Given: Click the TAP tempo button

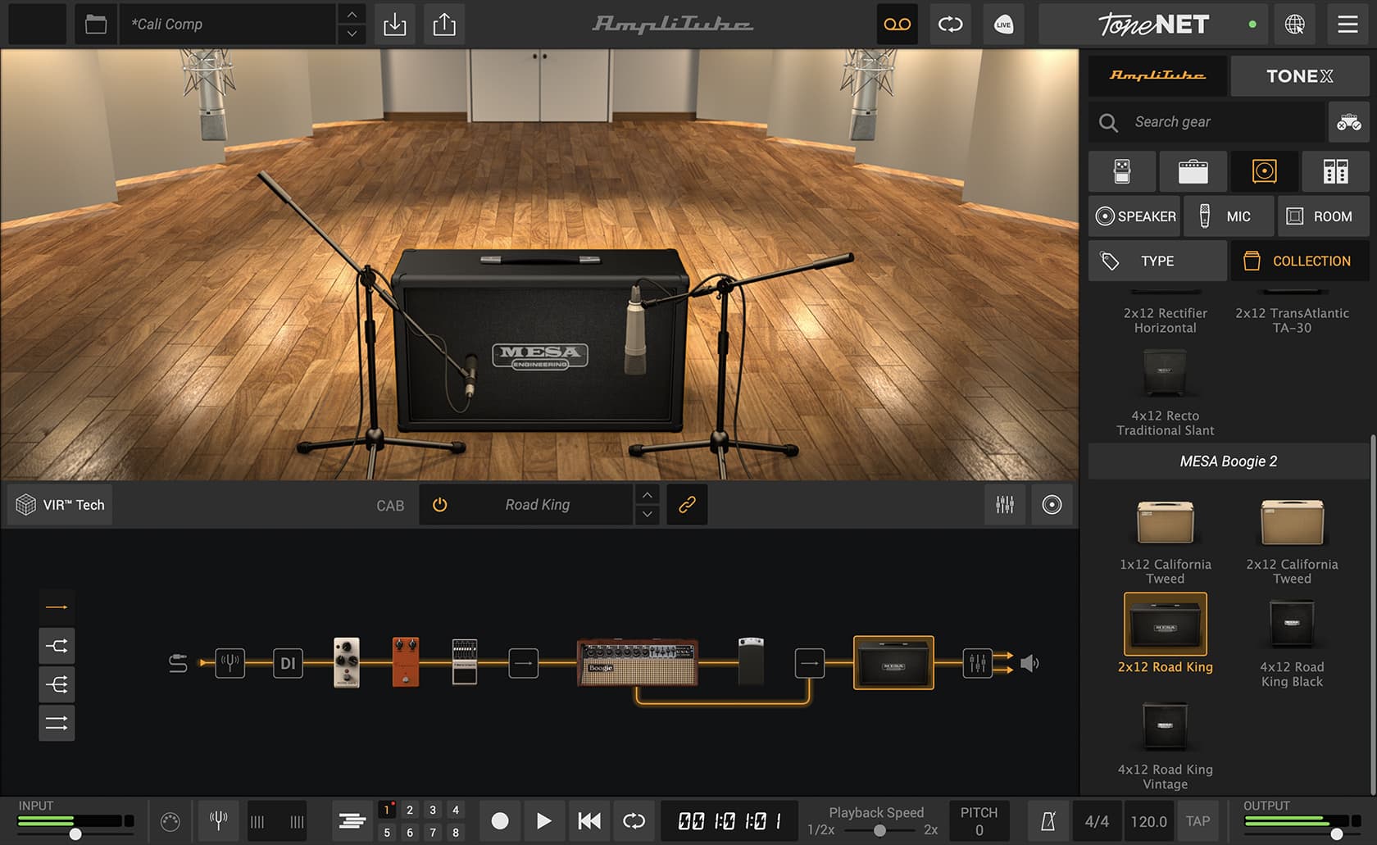Looking at the screenshot, I should click(1198, 820).
